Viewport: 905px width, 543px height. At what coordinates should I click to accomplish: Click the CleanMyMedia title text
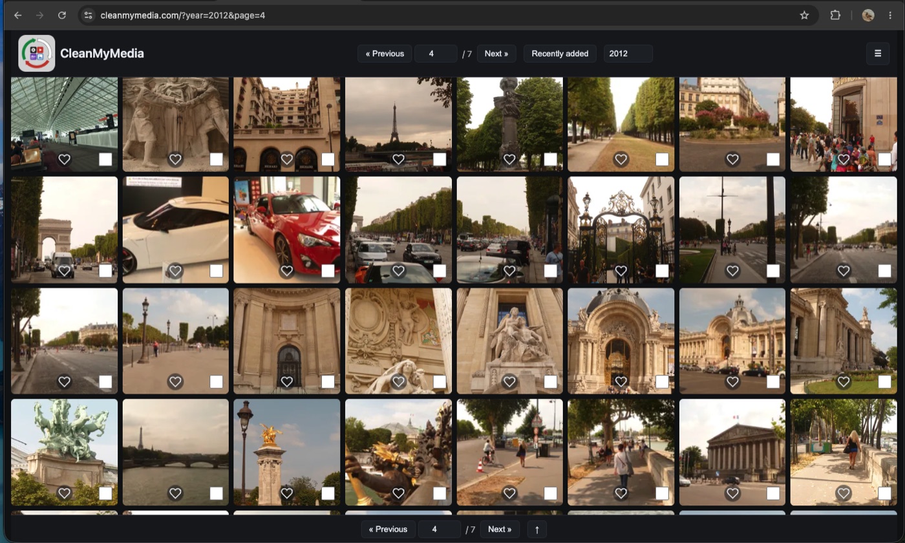pos(102,54)
